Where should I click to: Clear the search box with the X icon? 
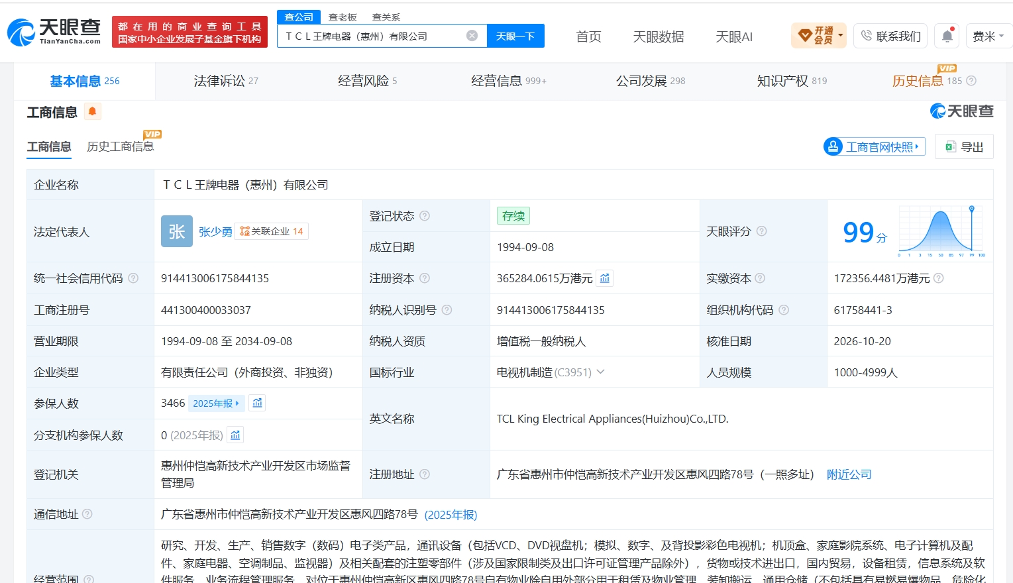click(472, 36)
